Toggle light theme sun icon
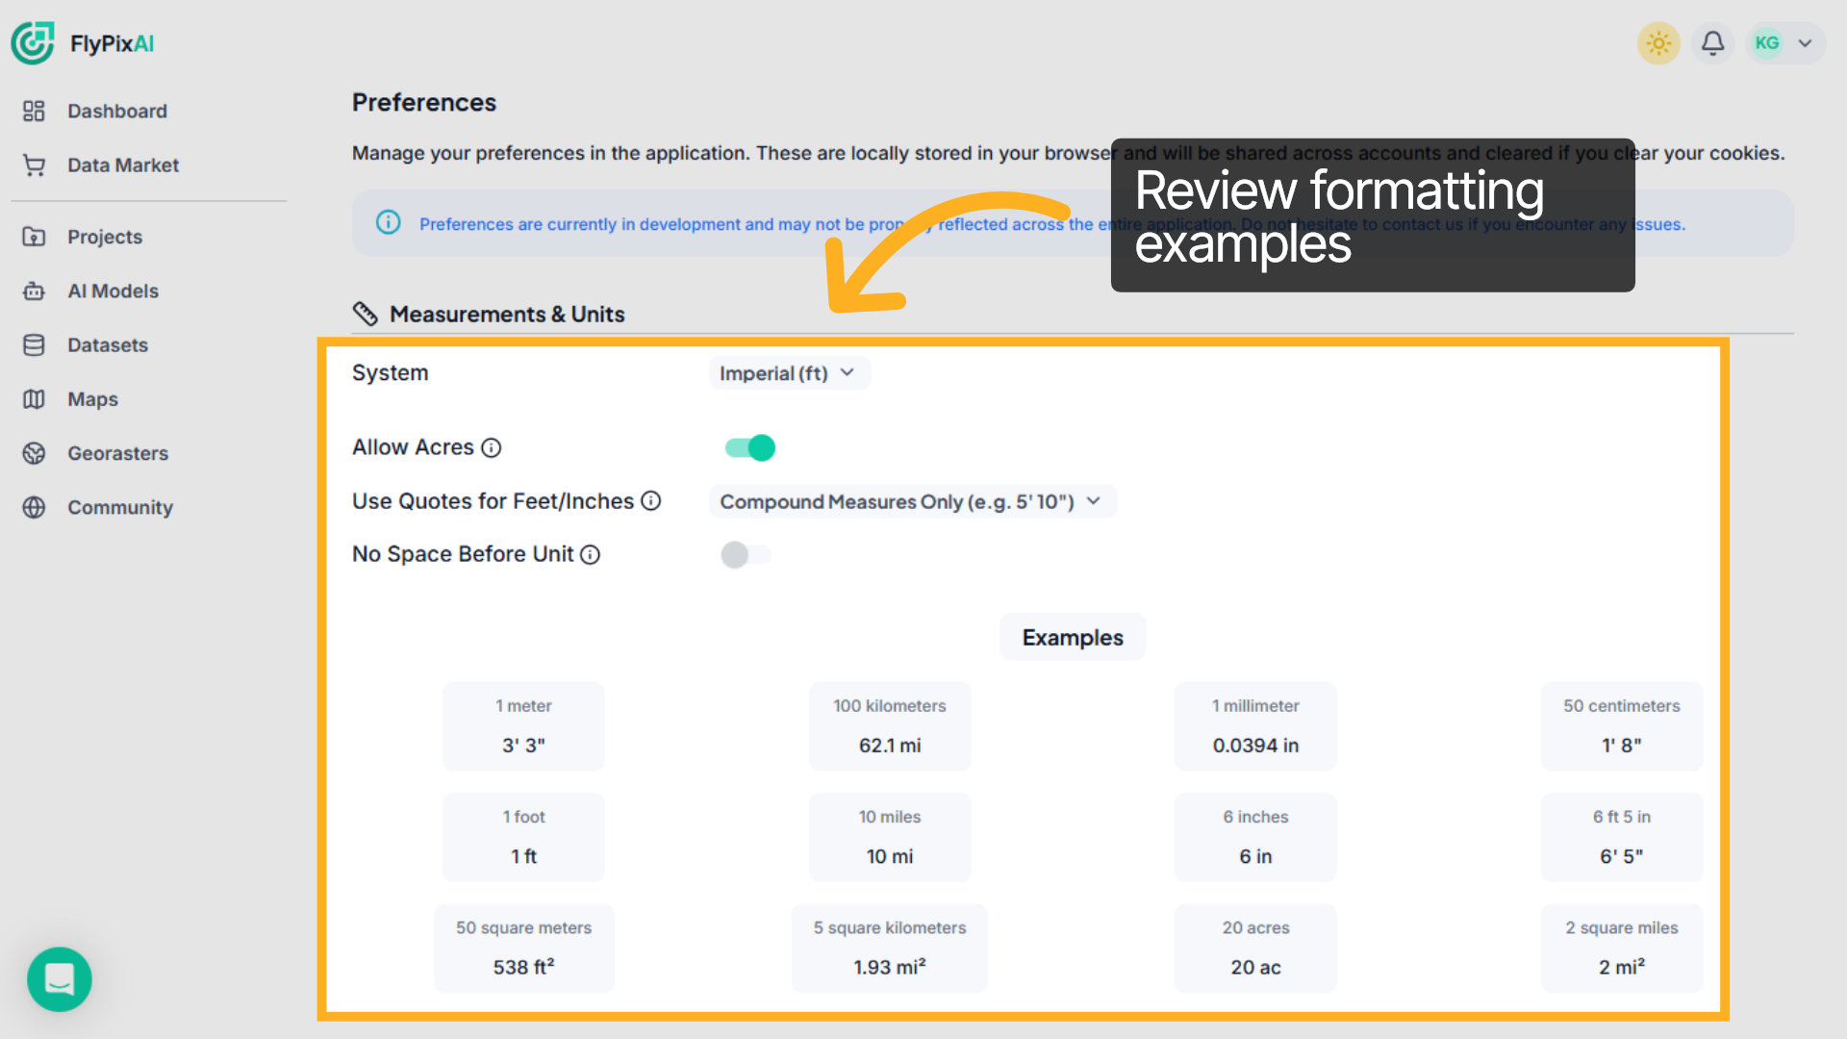 point(1658,43)
